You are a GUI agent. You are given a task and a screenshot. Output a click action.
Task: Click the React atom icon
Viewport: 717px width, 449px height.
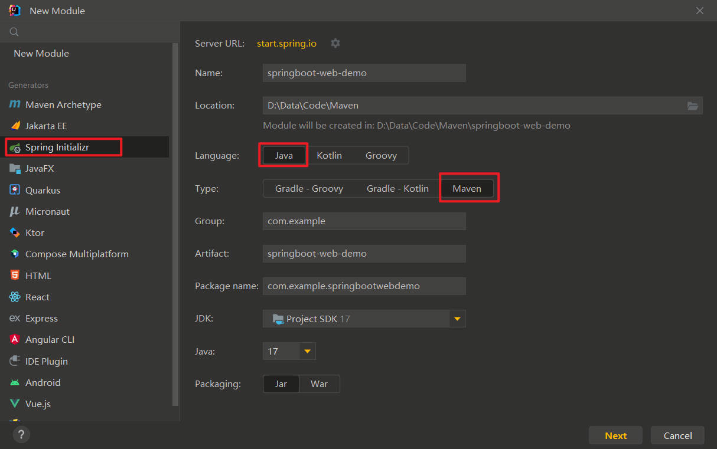pos(15,297)
